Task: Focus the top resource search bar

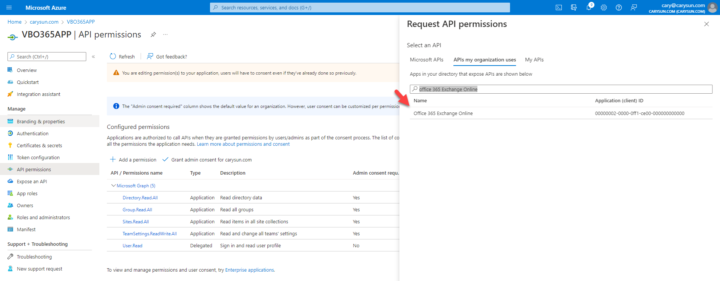Action: click(x=360, y=7)
